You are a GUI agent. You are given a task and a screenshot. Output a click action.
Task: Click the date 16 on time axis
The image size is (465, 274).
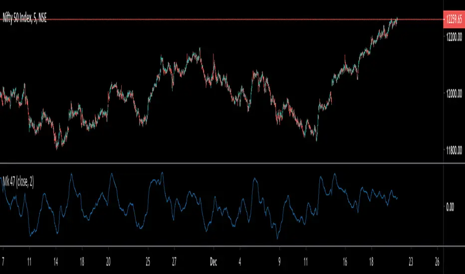pyautogui.click(x=345, y=262)
